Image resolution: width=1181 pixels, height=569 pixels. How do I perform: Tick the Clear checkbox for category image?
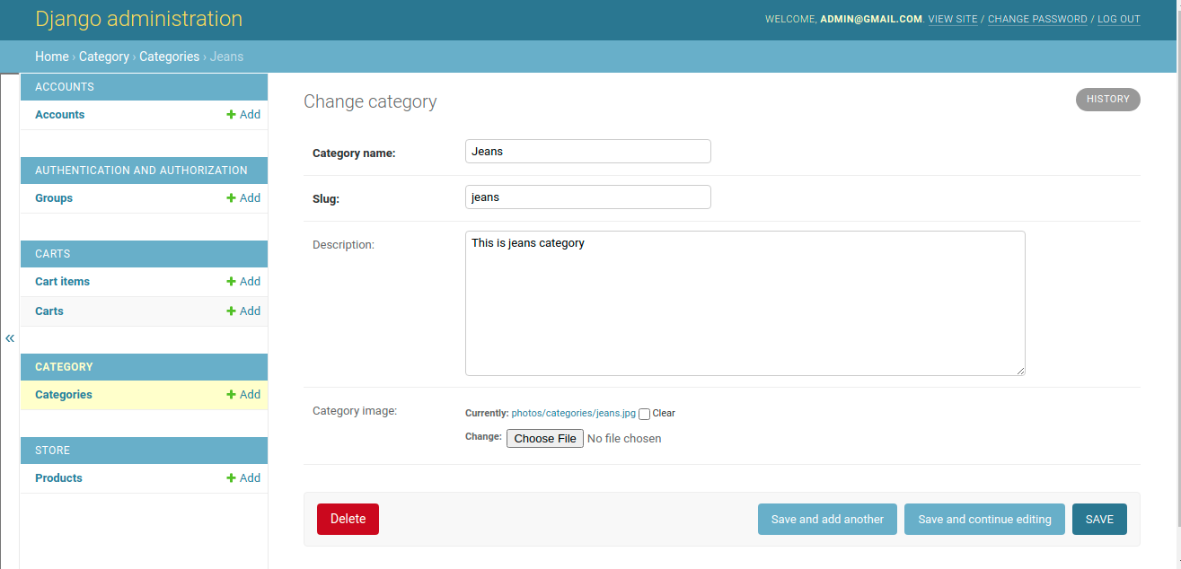[644, 414]
